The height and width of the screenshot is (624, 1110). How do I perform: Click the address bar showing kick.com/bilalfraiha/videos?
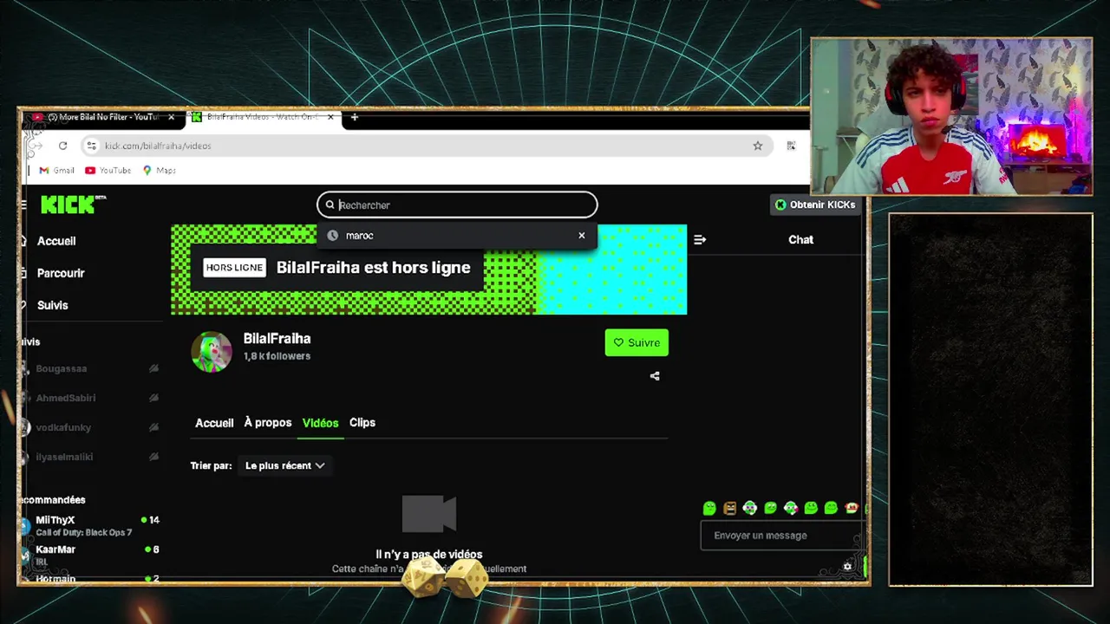pos(425,146)
